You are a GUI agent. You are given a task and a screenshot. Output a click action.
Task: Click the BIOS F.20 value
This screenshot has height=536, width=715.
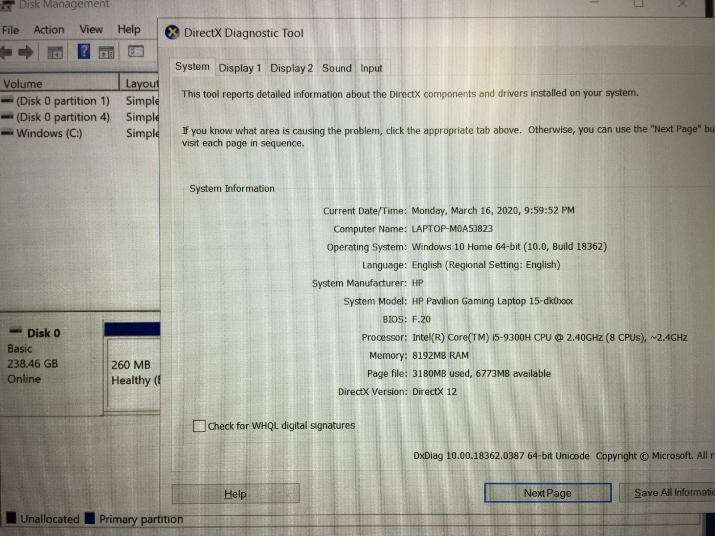coord(421,319)
